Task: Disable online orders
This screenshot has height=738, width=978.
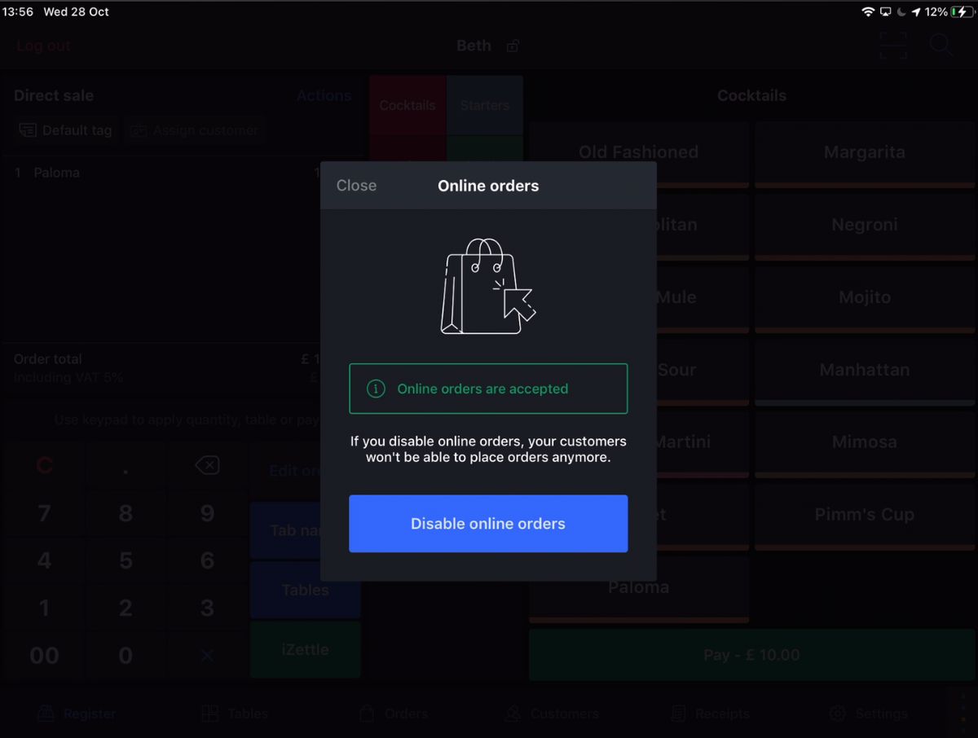Action: (488, 523)
